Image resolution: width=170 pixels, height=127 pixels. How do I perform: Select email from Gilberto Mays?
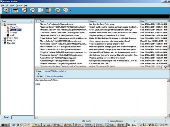tap(101, 61)
